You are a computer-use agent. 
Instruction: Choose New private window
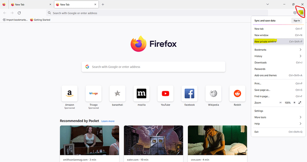[278, 42]
